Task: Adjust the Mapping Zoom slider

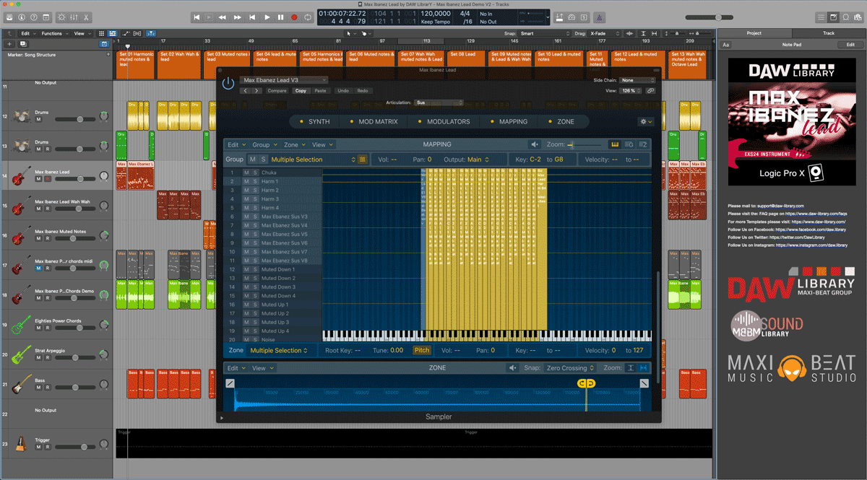Action: 584,145
